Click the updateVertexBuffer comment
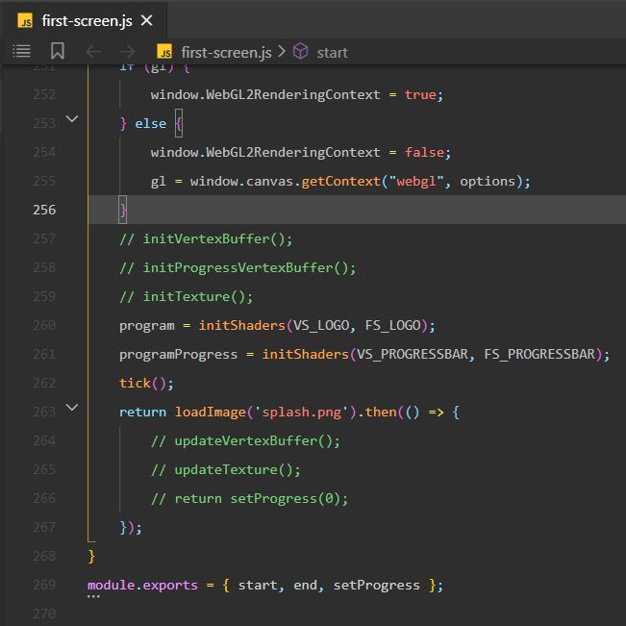The width and height of the screenshot is (626, 626). [x=245, y=440]
